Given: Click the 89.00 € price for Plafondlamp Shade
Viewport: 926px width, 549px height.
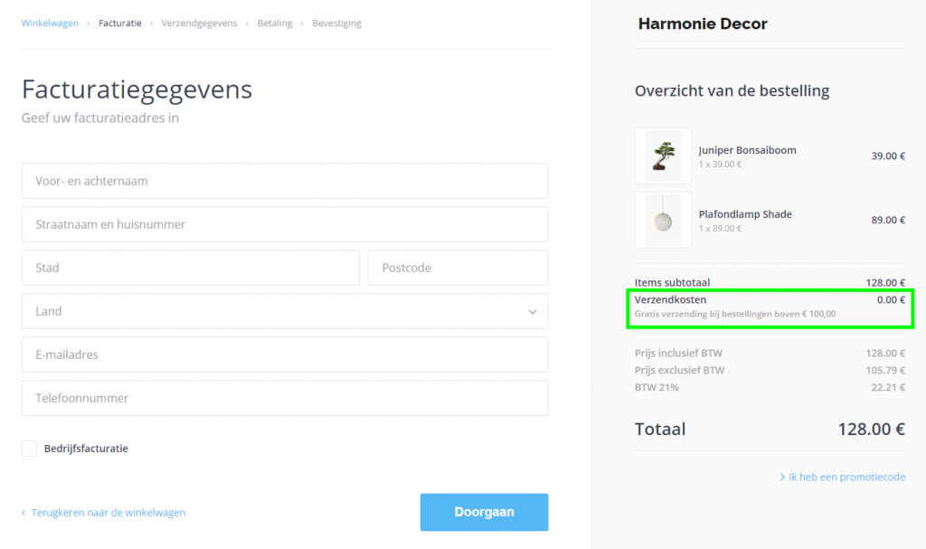Looking at the screenshot, I should click(x=888, y=220).
